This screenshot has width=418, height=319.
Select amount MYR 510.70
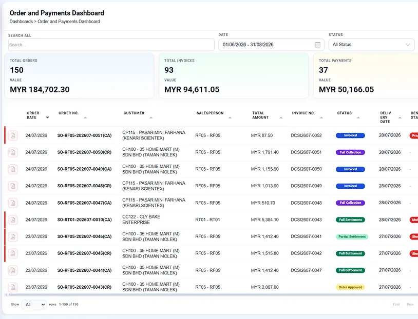click(263, 203)
